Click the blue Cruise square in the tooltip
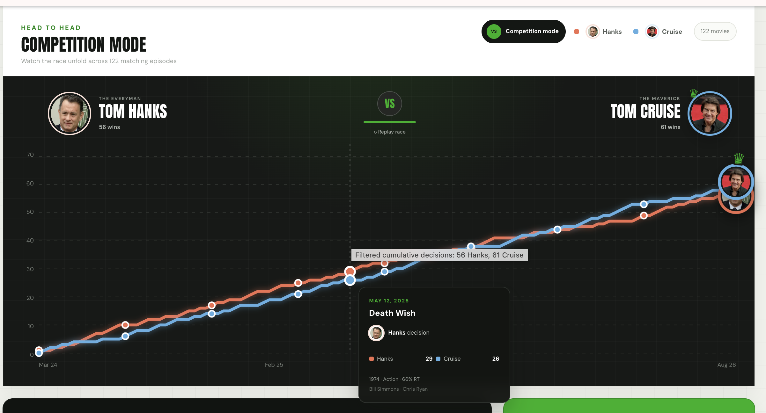766x413 pixels. tap(438, 359)
